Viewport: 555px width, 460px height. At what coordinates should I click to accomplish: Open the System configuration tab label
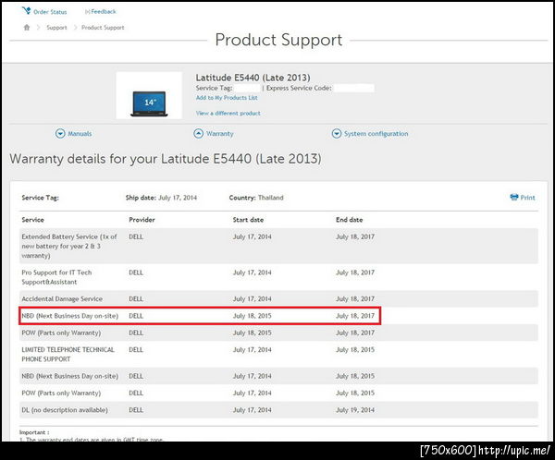point(376,134)
